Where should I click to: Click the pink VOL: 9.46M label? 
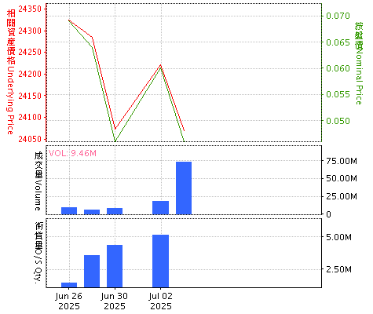click(72, 153)
